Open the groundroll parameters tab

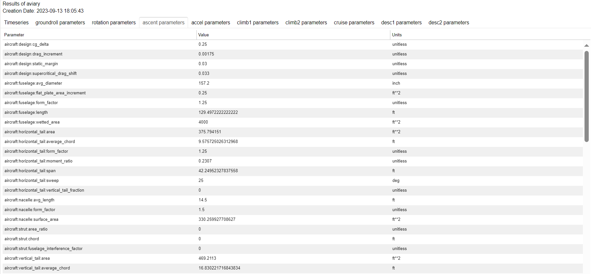(x=60, y=22)
